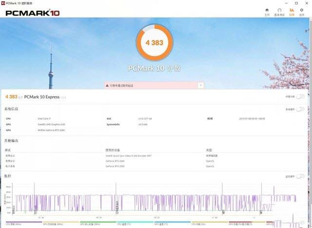Screen dimensions: 312x228
Task: Click the warning triangle in validation notice
Action: point(107,85)
